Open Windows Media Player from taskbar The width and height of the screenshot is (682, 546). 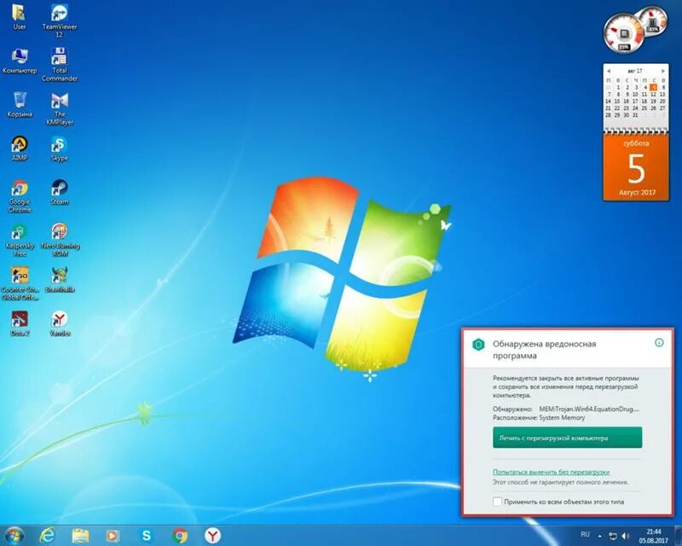pyautogui.click(x=113, y=536)
